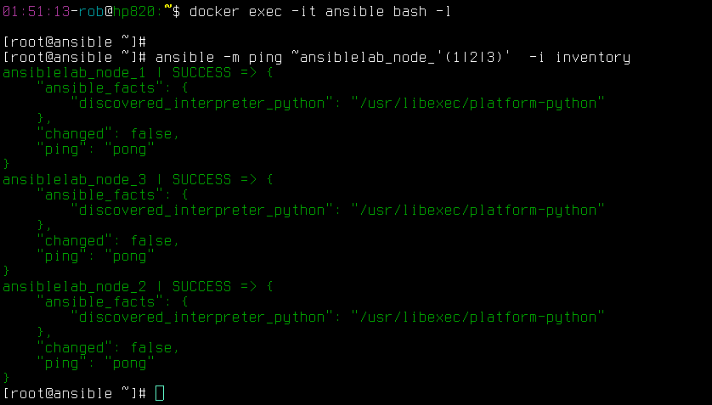Click SUCCESS text for node_1
712x405 pixels.
(x=201, y=72)
